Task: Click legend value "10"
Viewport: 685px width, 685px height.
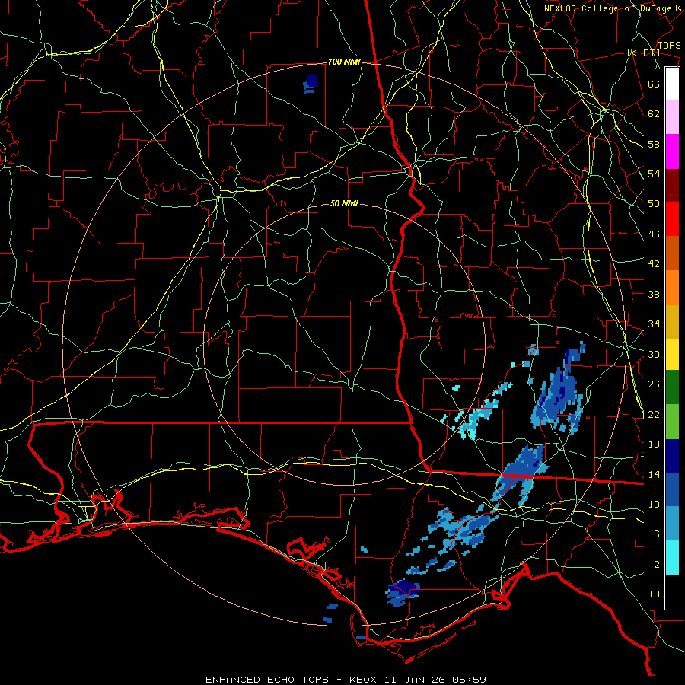Action: tap(654, 504)
